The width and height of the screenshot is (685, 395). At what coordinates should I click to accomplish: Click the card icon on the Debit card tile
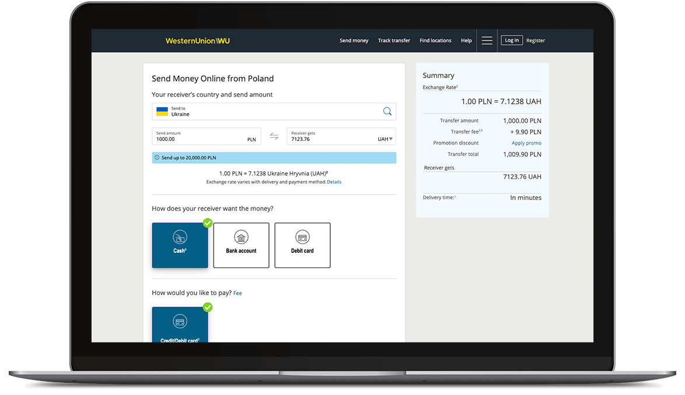coord(302,237)
